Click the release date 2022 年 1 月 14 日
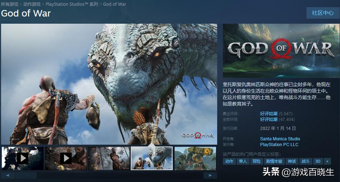Image resolution: width=340 pixels, height=182 pixels. pos(278,129)
